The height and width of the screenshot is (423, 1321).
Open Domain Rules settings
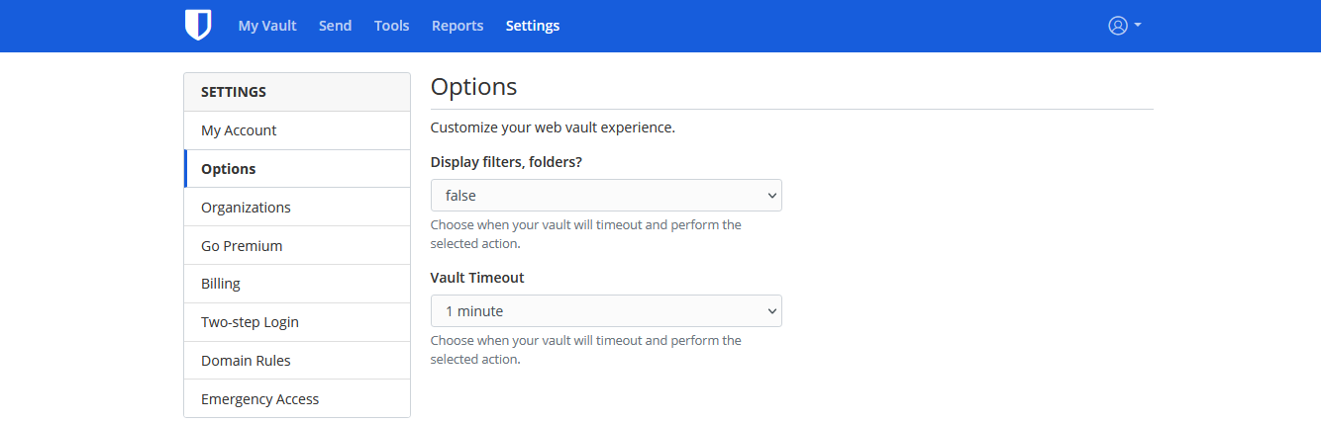pos(297,361)
